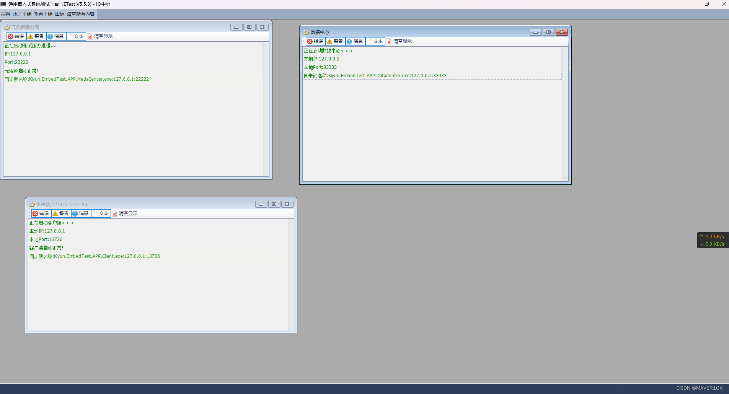Select 清空所有内容 in the menu bar
Image resolution: width=729 pixels, height=394 pixels.
click(81, 14)
